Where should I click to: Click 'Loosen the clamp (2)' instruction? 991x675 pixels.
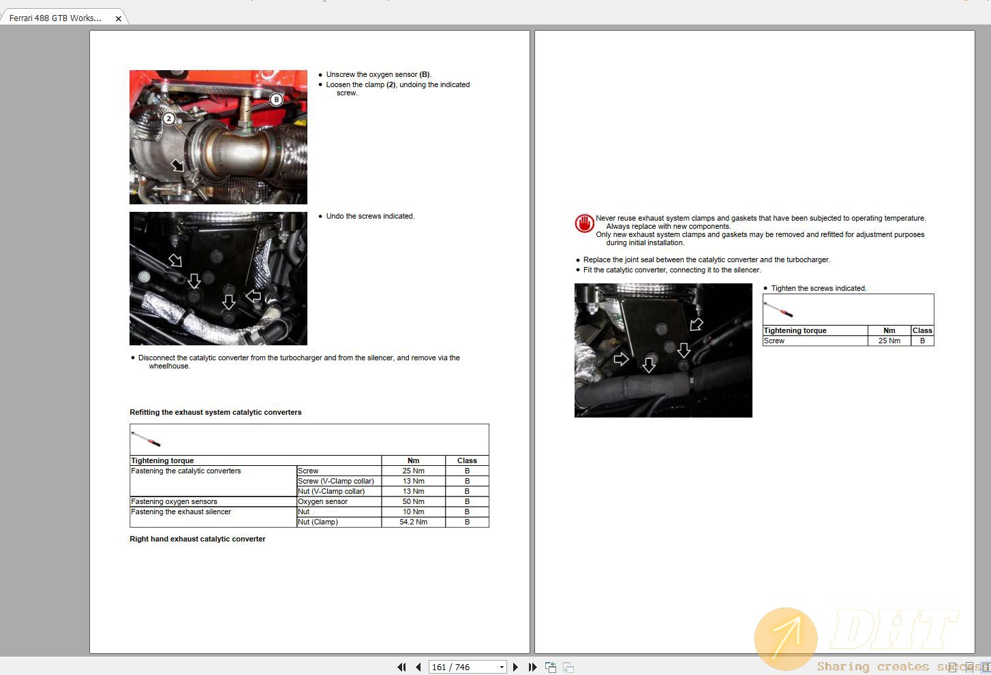[x=397, y=89]
